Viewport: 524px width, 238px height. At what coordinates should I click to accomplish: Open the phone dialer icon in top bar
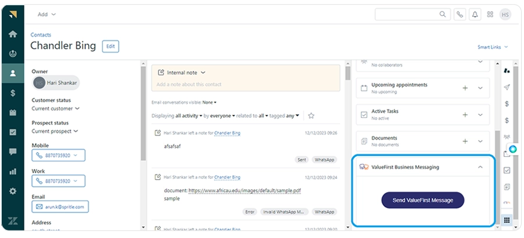(x=460, y=15)
